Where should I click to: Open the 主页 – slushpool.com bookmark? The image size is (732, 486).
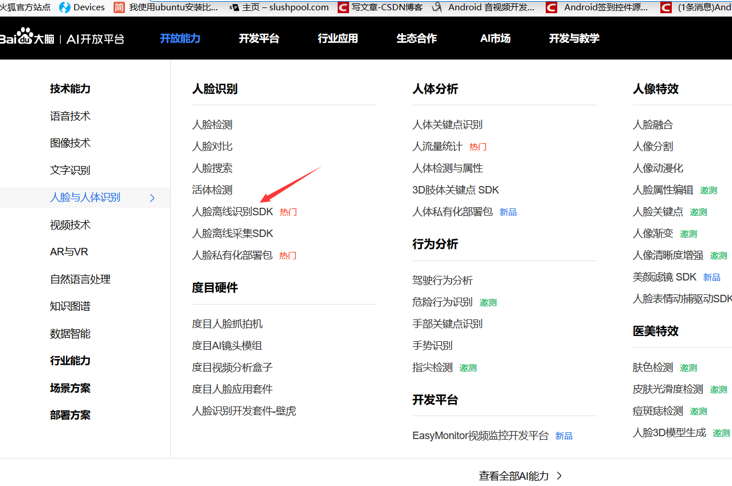(x=279, y=7)
